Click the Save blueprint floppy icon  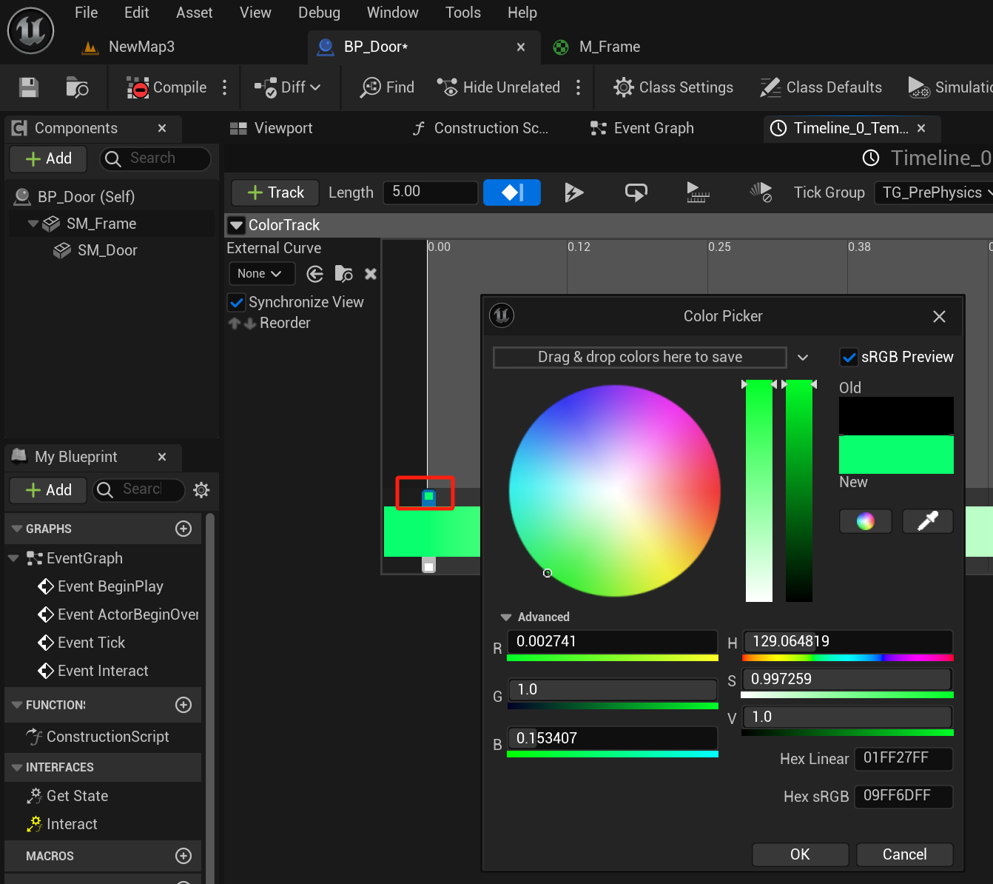[29, 87]
